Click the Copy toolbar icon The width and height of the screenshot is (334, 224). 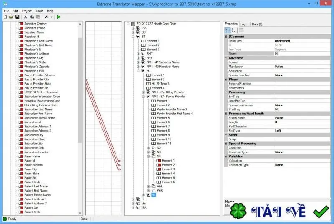(x=32, y=17)
